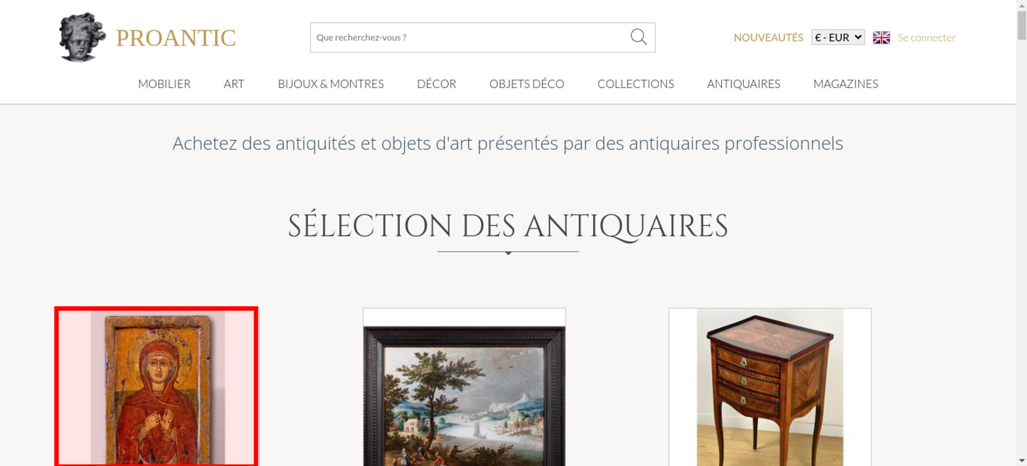
Task: Switch language via the UK flag icon
Action: point(881,37)
